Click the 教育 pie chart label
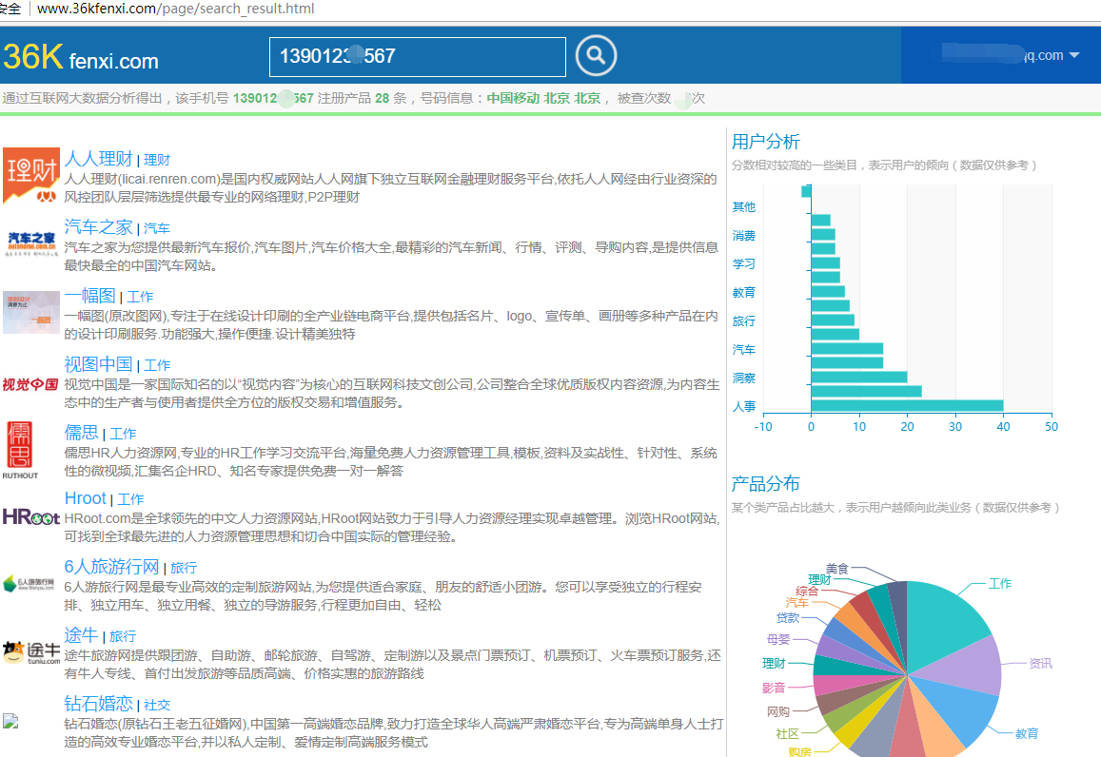This screenshot has height=757, width=1101. [1027, 733]
